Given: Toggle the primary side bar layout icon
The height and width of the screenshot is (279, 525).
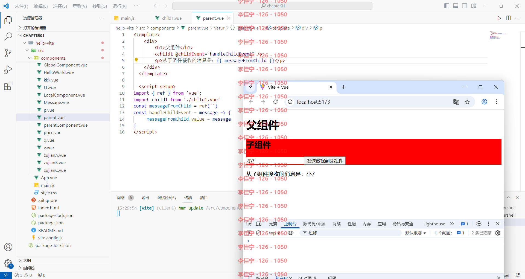Looking at the screenshot, I should (447, 6).
